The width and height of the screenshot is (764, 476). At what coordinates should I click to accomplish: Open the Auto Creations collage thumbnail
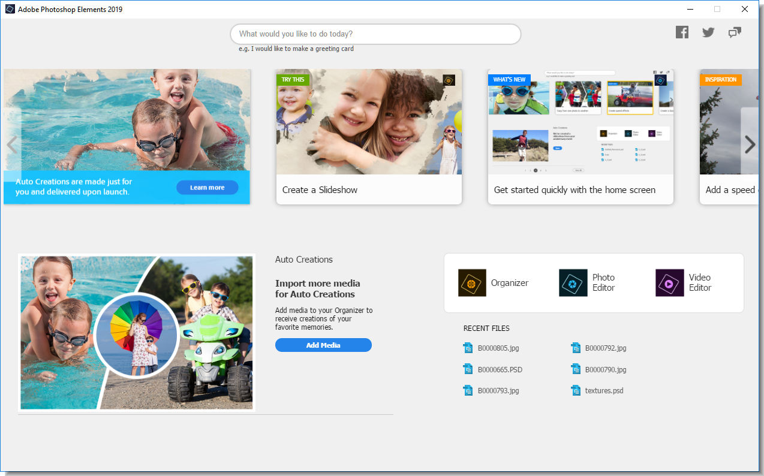coord(137,332)
